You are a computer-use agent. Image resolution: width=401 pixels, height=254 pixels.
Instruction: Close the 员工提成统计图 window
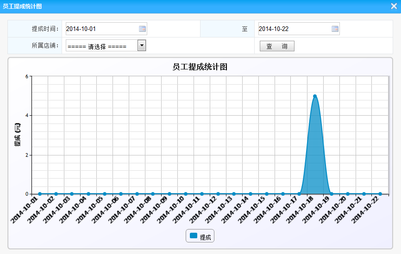[394, 6]
